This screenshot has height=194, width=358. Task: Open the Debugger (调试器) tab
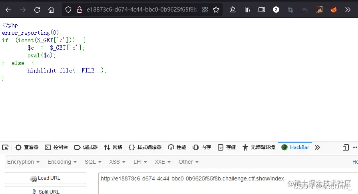tap(86, 147)
